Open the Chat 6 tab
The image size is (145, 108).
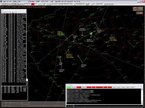[133, 87]
